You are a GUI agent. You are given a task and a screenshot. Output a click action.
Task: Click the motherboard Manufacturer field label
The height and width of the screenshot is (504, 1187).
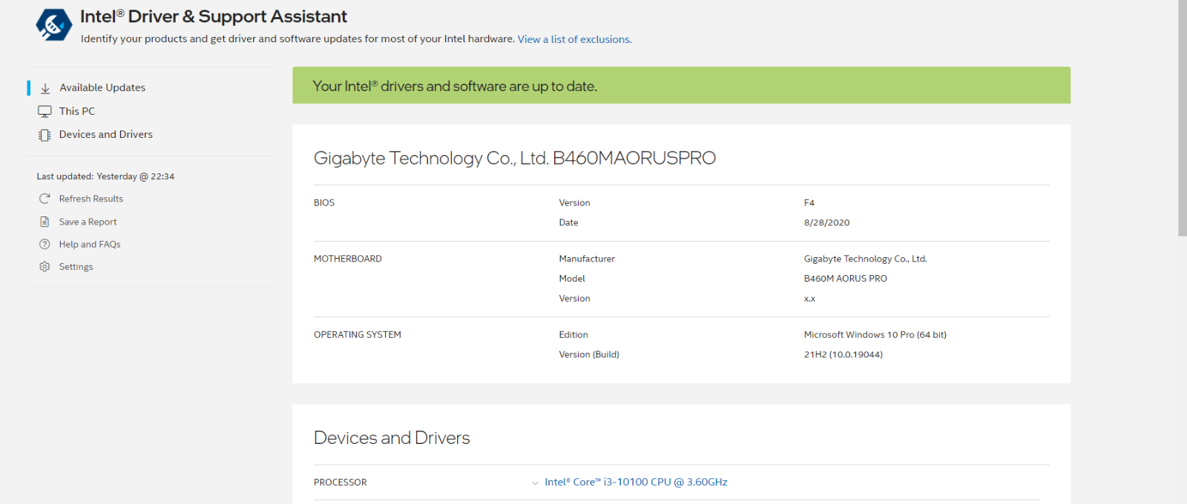[x=587, y=259]
